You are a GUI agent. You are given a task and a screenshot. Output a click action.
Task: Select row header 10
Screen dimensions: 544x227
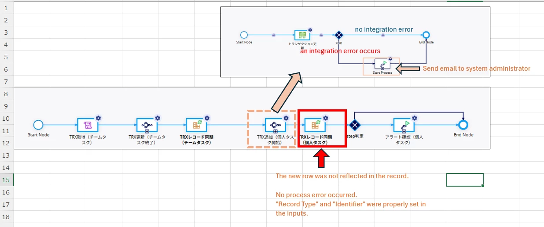click(x=6, y=119)
